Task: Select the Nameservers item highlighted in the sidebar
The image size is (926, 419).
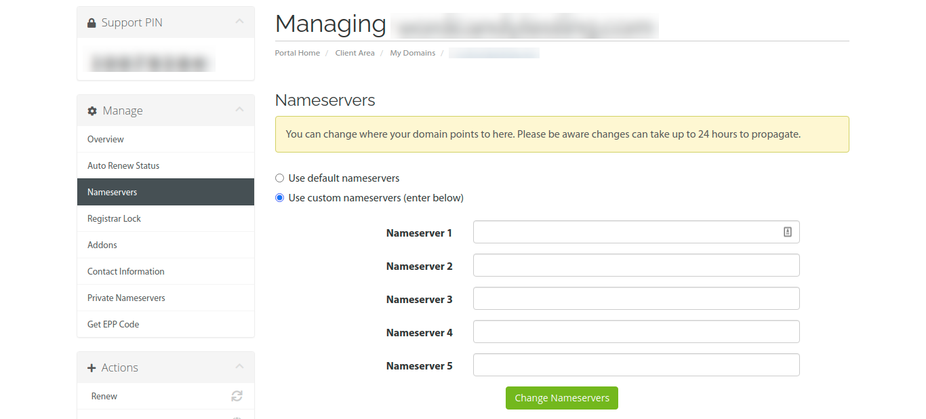Action: coord(112,192)
